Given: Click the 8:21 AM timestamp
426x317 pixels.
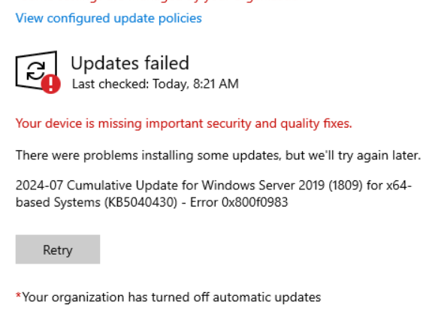Looking at the screenshot, I should 216,83.
